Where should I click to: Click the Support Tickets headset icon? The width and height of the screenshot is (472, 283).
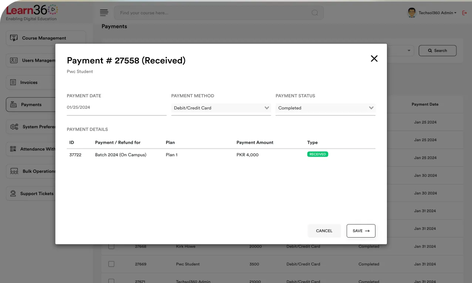tap(13, 193)
